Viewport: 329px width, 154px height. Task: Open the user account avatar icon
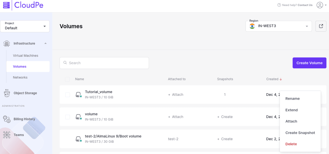pos(320,5)
